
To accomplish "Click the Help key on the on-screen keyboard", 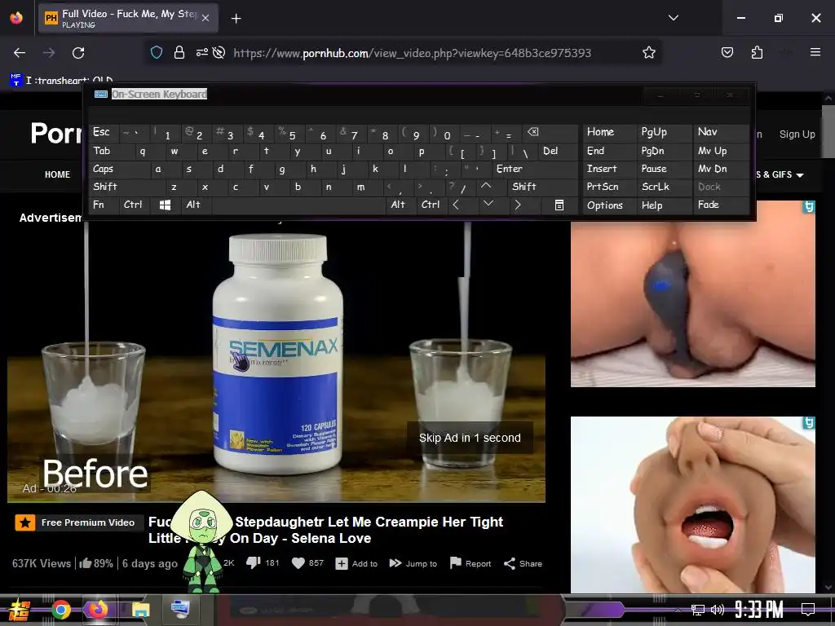I will tap(664, 205).
